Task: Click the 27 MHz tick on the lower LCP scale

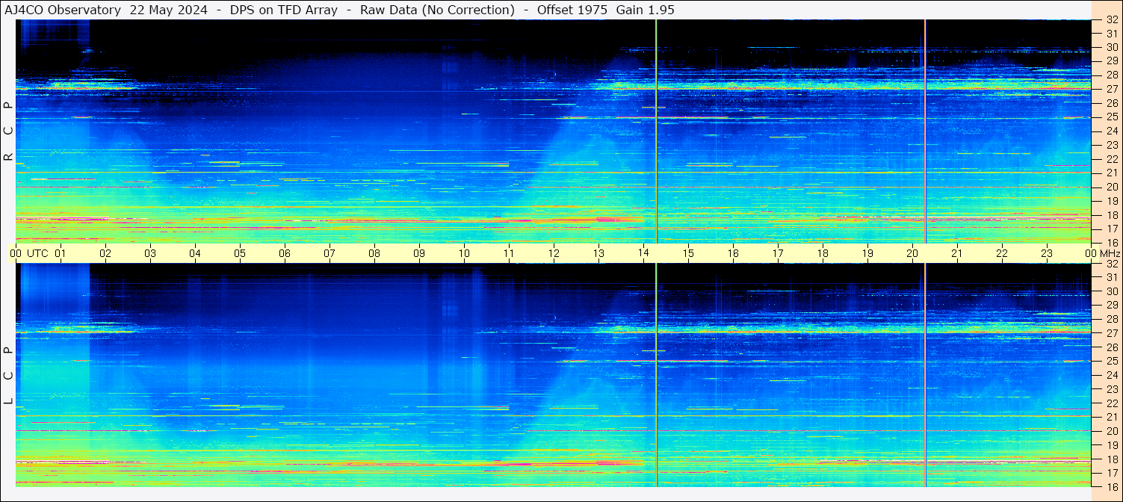Action: [1111, 334]
